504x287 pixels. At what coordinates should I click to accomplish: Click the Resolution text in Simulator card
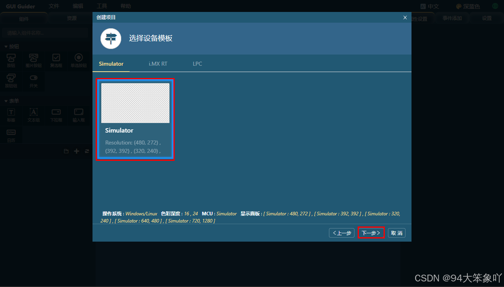133,146
